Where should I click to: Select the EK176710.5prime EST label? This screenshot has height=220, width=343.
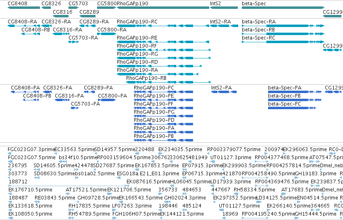click(30, 190)
